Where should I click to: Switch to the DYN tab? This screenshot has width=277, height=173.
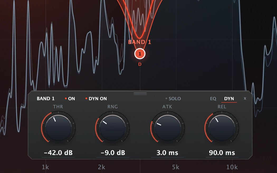229,99
